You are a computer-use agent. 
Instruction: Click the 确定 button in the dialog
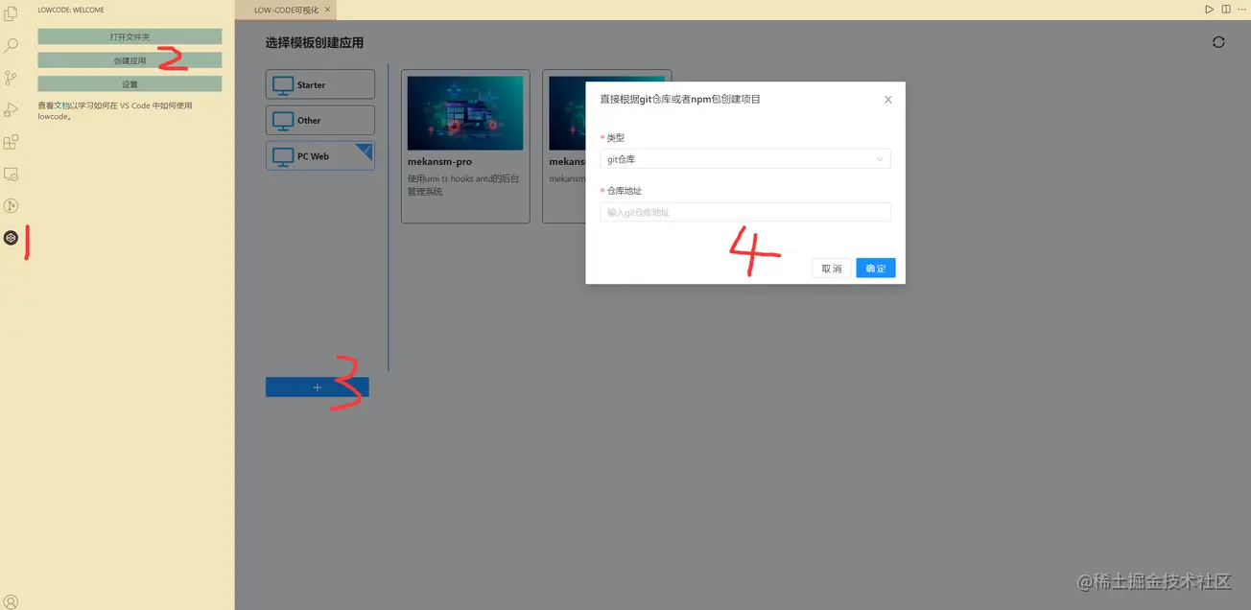pos(875,269)
